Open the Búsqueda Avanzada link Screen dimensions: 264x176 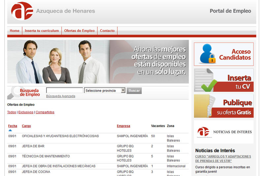pyautogui.click(x=61, y=96)
